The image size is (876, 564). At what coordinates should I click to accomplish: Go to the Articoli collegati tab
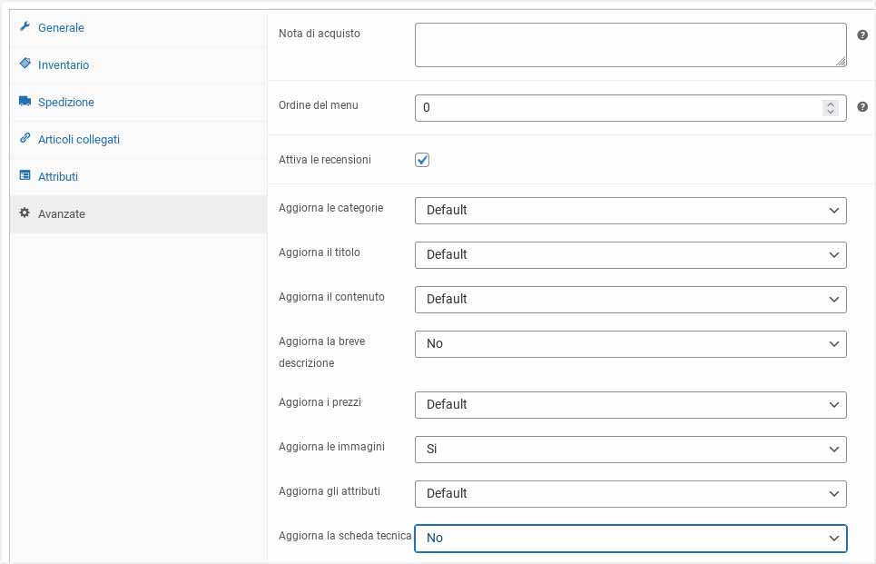pos(78,140)
